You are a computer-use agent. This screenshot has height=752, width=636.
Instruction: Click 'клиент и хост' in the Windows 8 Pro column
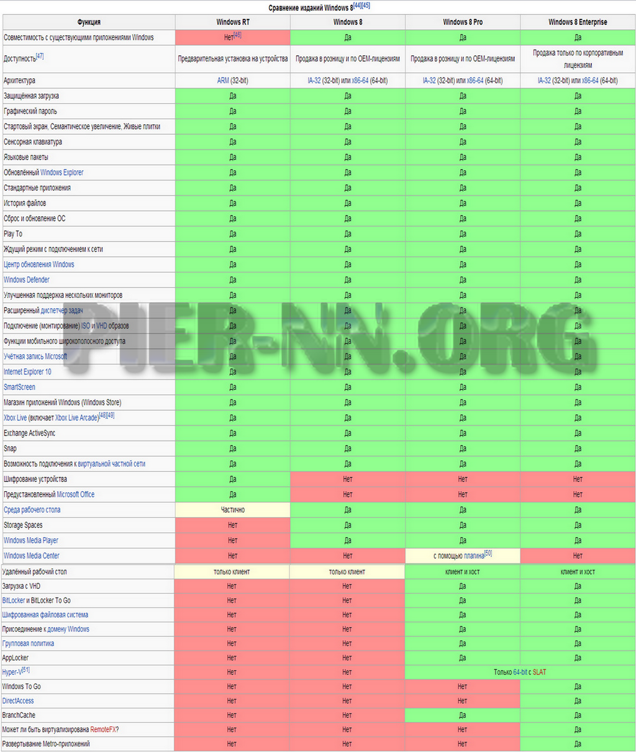tap(462, 572)
